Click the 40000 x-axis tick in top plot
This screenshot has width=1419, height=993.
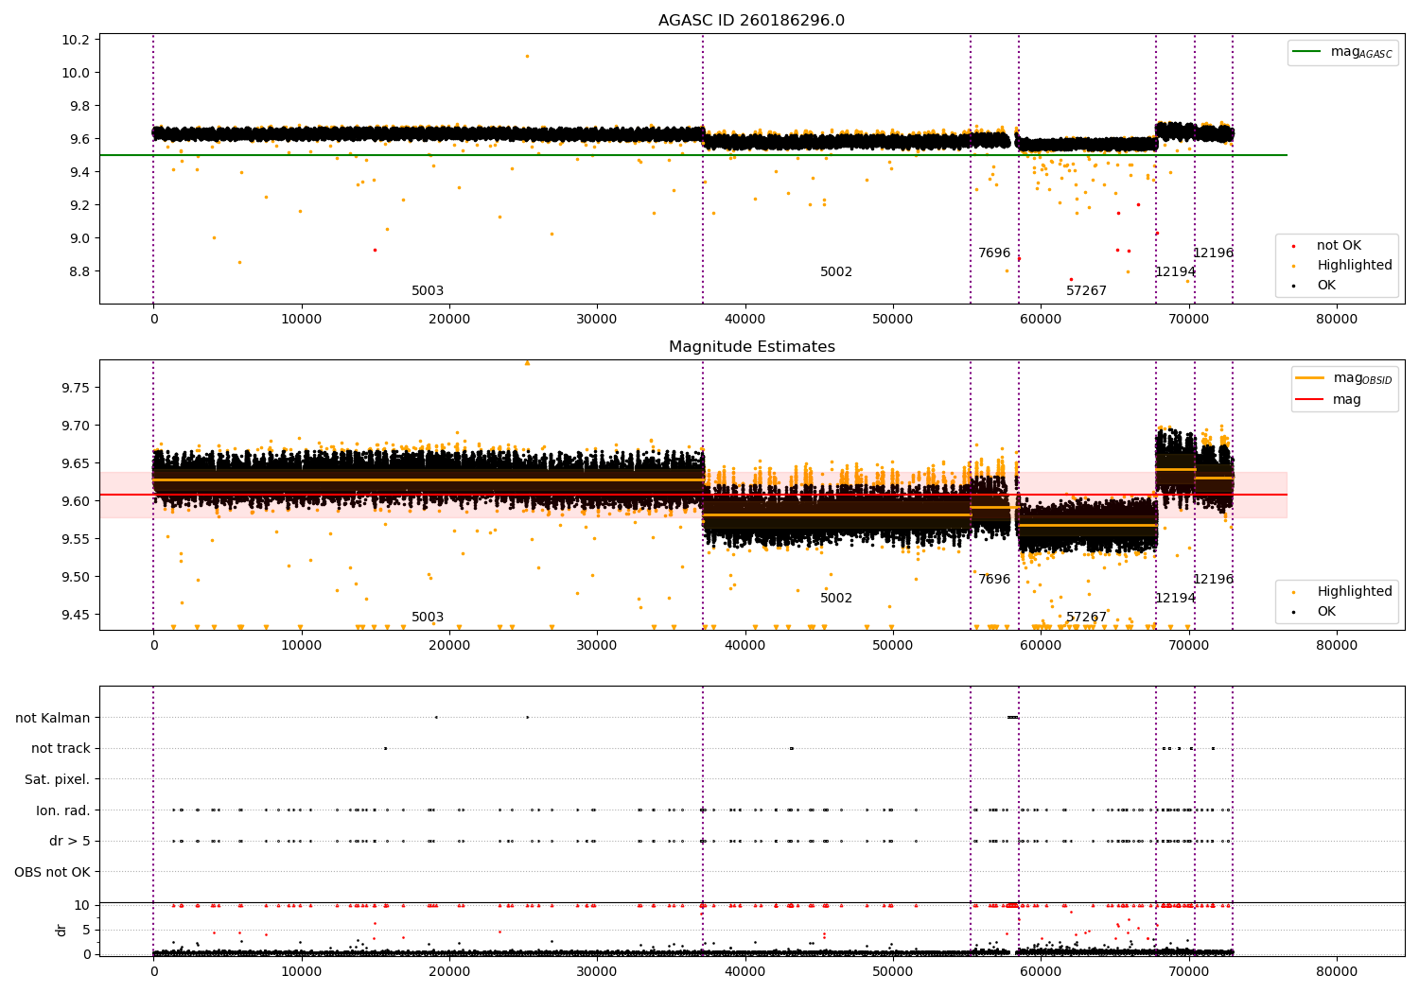(x=745, y=319)
